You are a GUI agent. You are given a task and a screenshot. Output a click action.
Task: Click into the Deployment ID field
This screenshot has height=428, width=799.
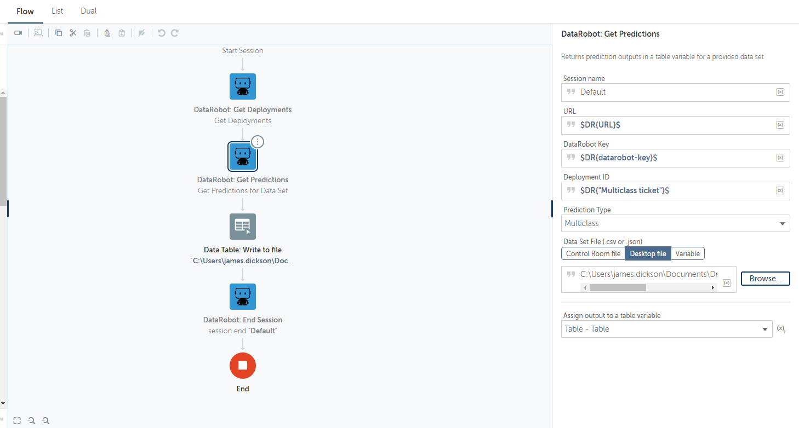[676, 190]
